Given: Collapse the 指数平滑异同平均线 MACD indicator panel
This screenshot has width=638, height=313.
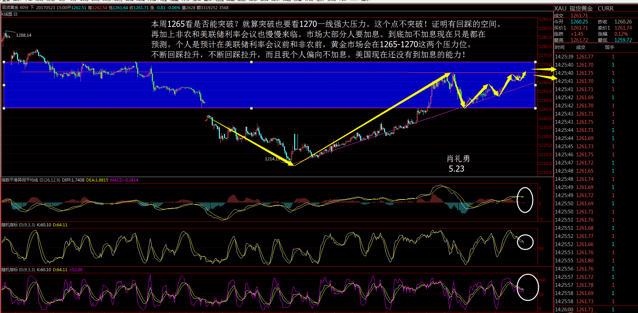Looking at the screenshot, I should (x=41, y=180).
